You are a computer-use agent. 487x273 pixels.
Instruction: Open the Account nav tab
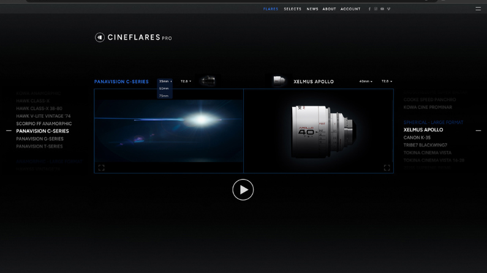[350, 9]
